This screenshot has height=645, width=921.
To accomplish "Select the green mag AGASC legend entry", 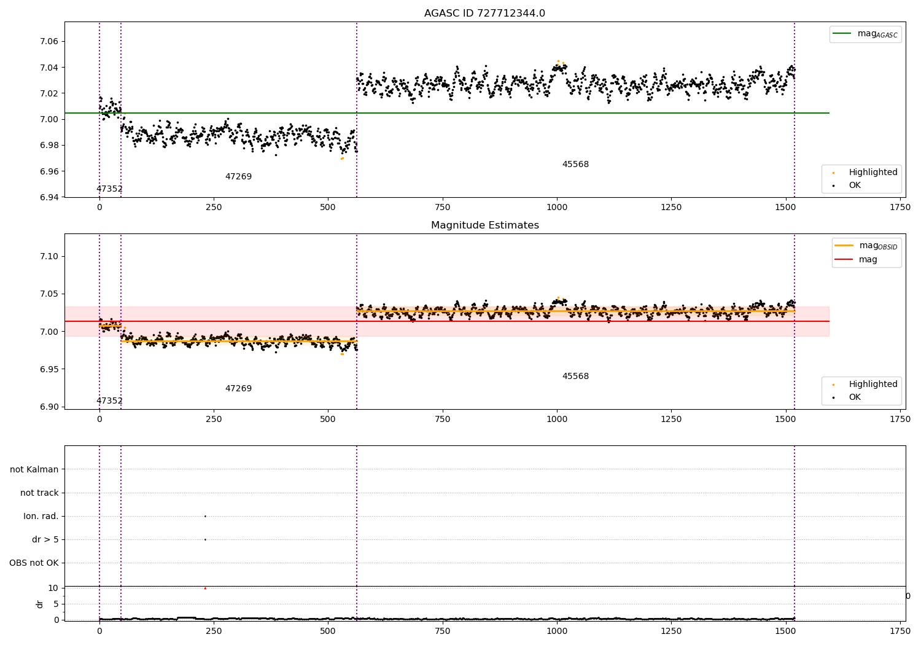I will (865, 34).
